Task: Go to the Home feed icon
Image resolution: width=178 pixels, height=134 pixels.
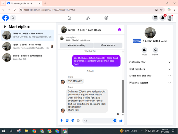Action: 69,18
